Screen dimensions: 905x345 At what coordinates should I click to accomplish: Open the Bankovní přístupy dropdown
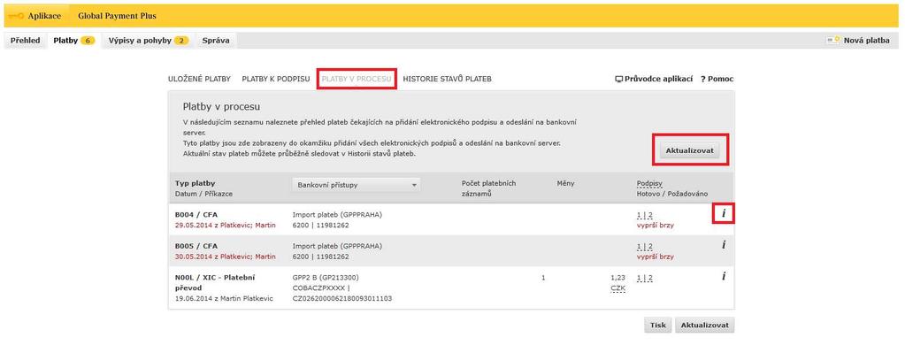pos(357,185)
